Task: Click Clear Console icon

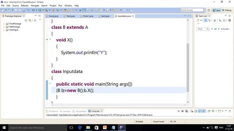Action: coord(192,111)
